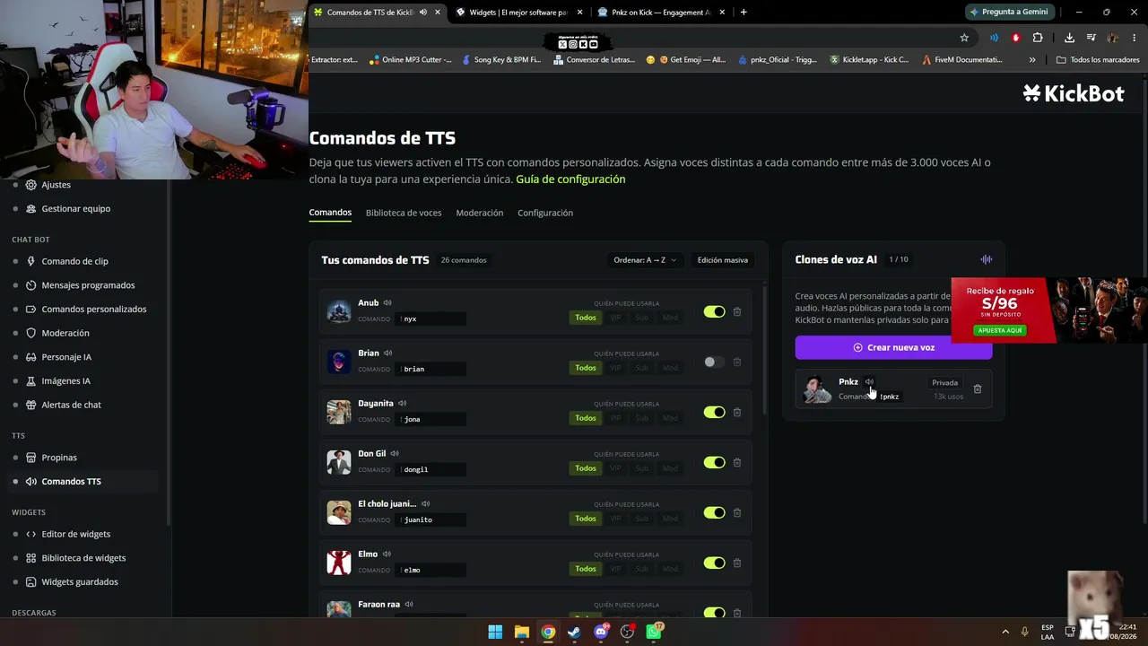This screenshot has width=1148, height=646.
Task: Bookmark this page with the star icon
Action: point(964,38)
